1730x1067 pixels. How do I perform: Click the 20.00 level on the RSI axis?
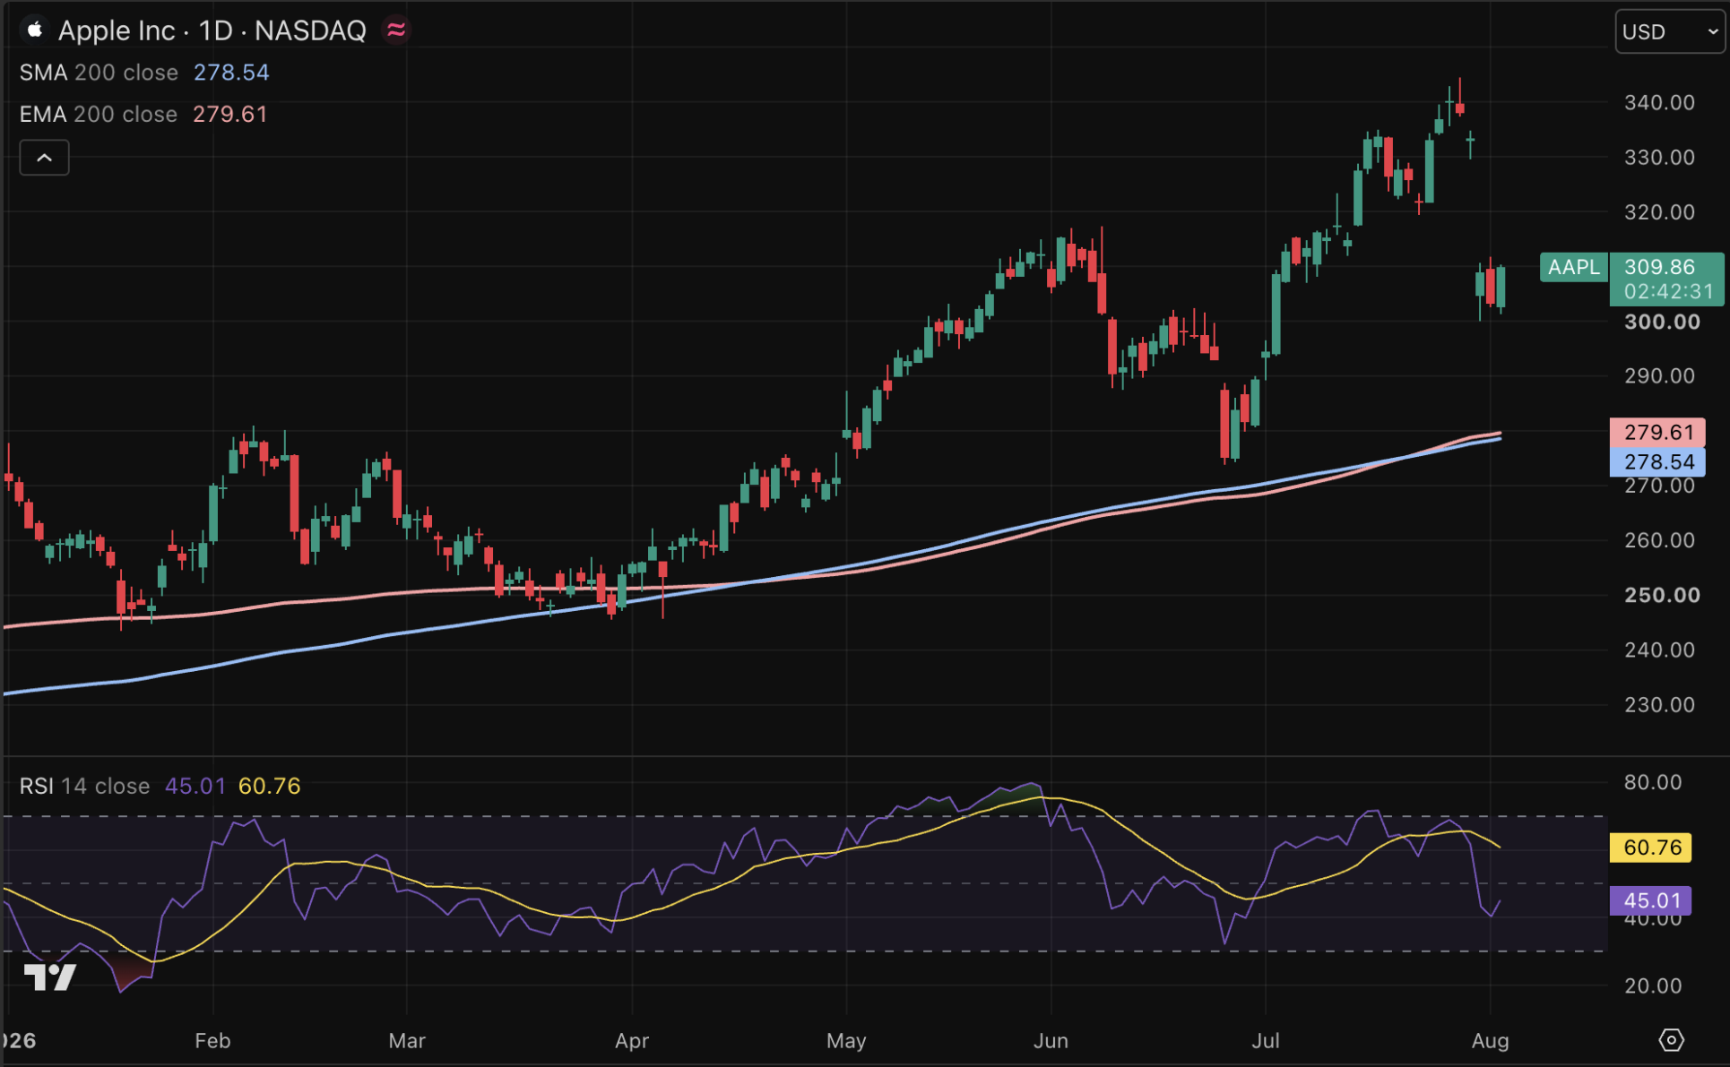1653,986
